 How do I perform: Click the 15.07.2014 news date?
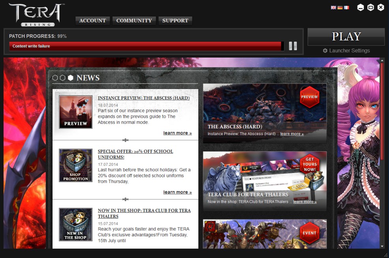(108, 224)
